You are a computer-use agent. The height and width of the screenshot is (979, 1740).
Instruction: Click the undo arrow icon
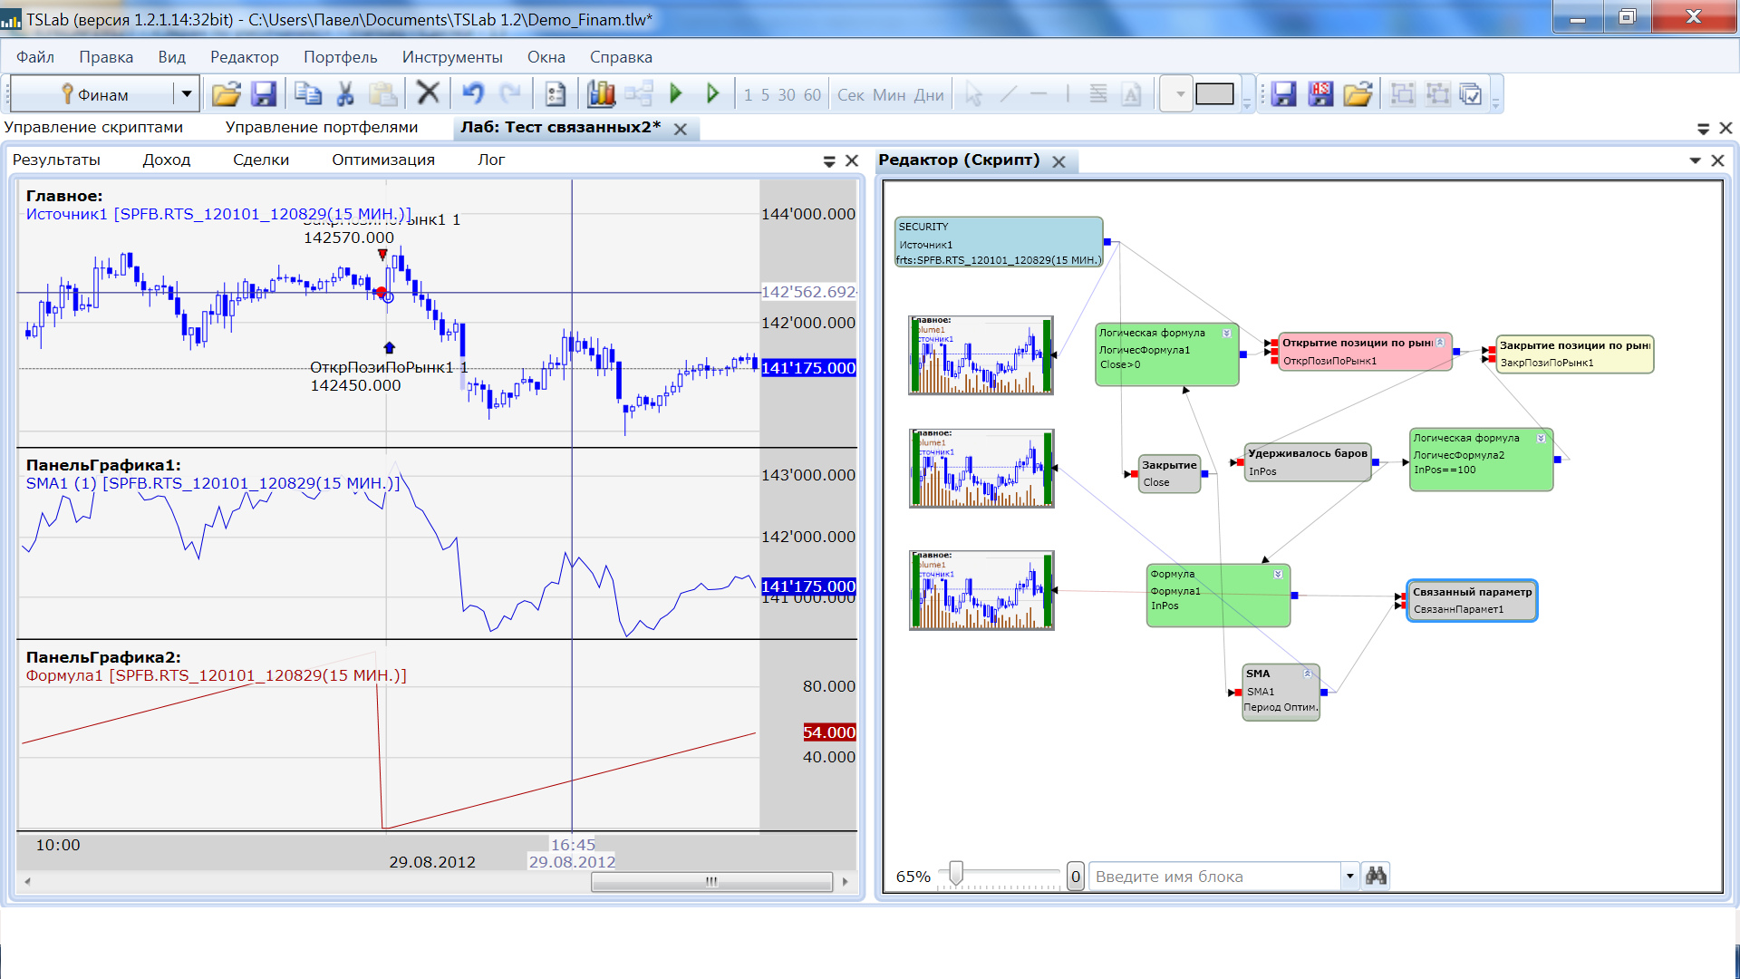click(472, 94)
